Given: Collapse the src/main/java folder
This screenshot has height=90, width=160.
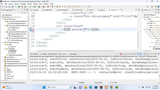Looking at the screenshot, I should 3,19.
